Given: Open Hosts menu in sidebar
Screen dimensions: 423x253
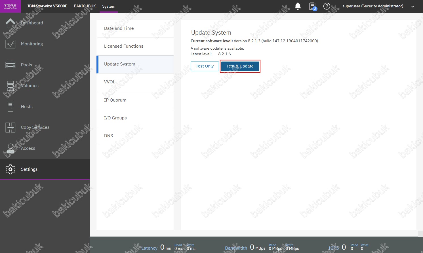Looking at the screenshot, I should tap(27, 107).
